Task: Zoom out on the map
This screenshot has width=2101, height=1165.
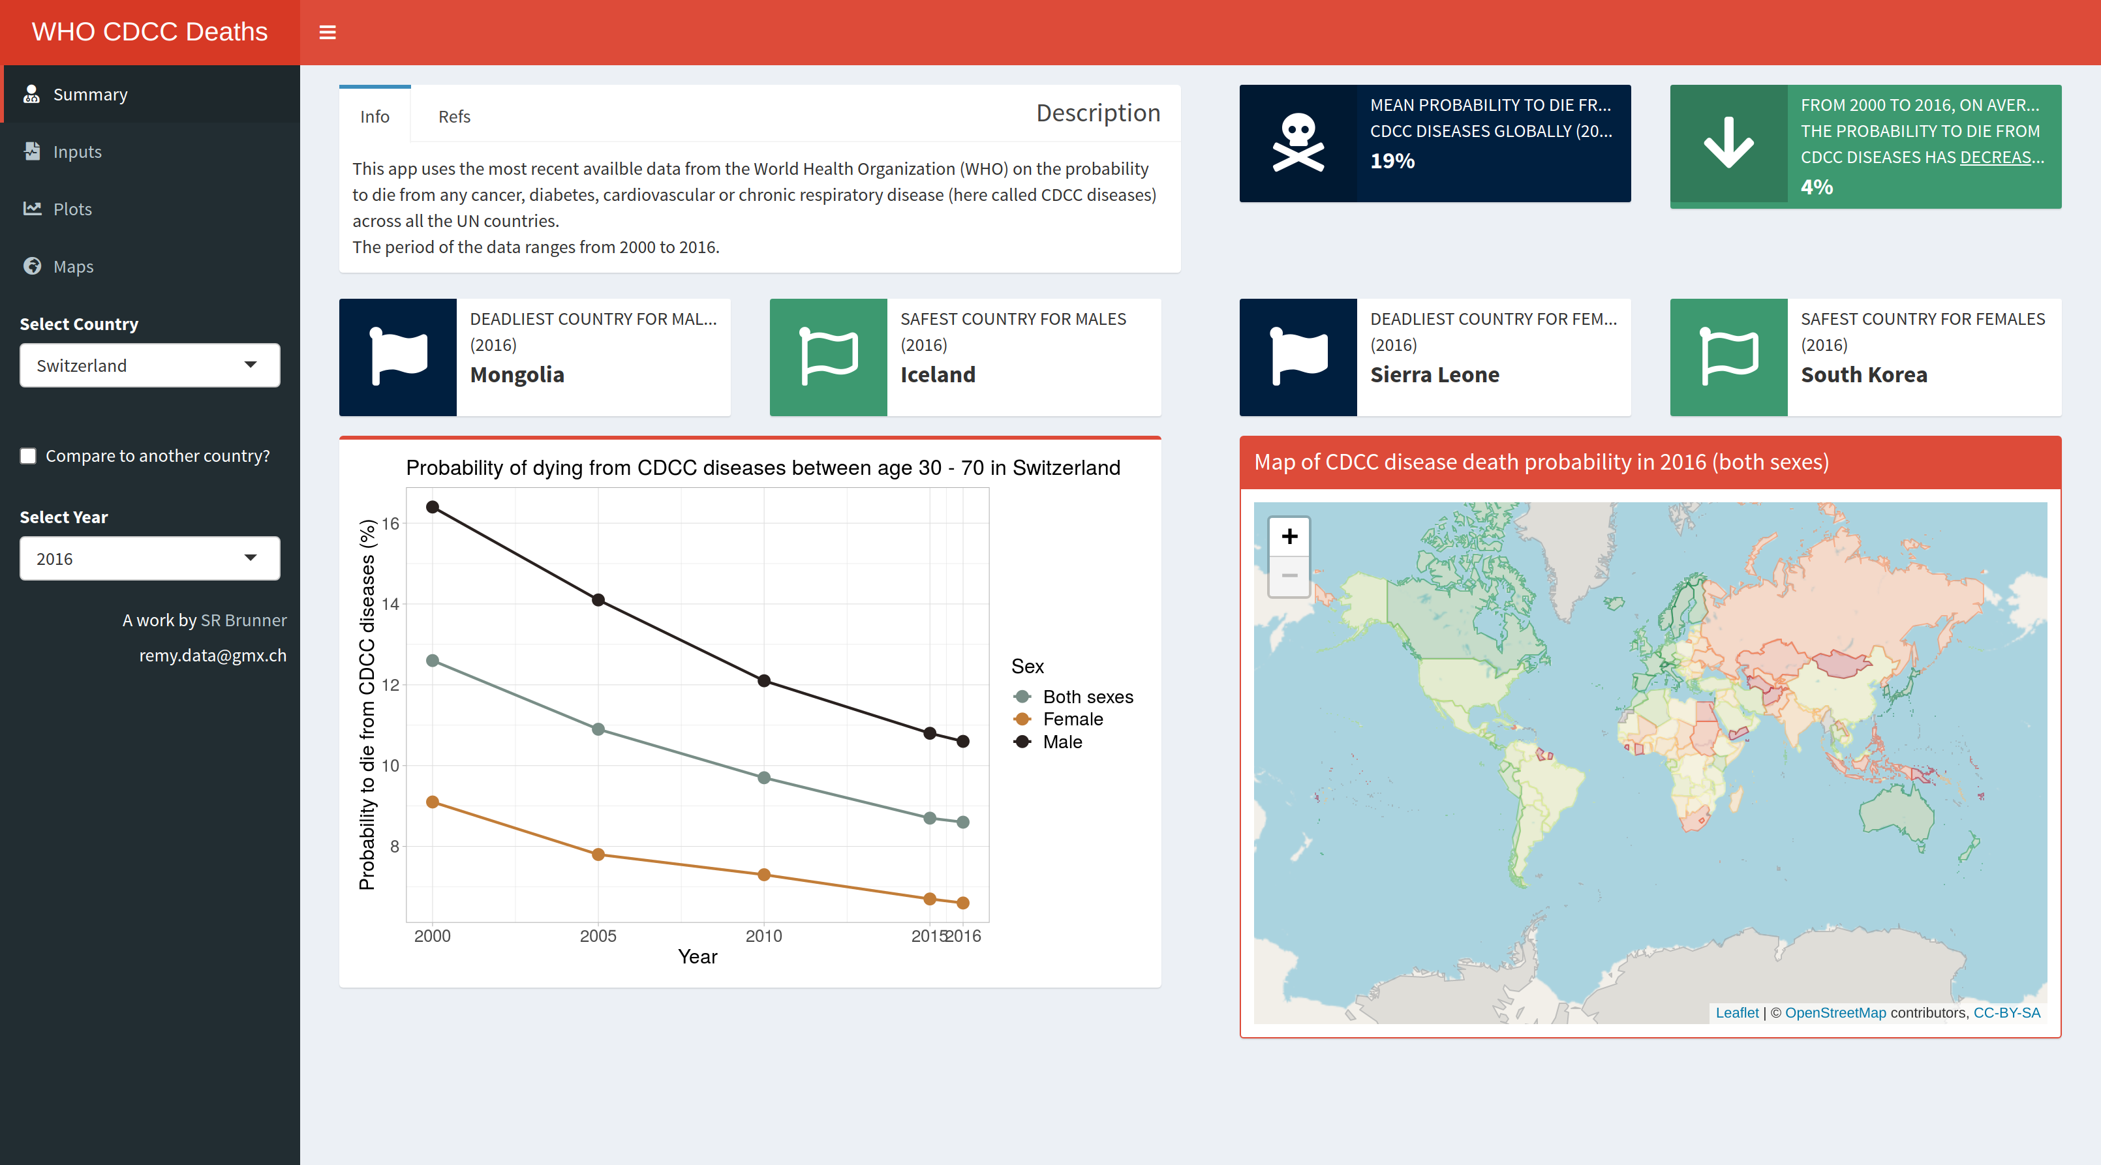Action: click(x=1289, y=577)
